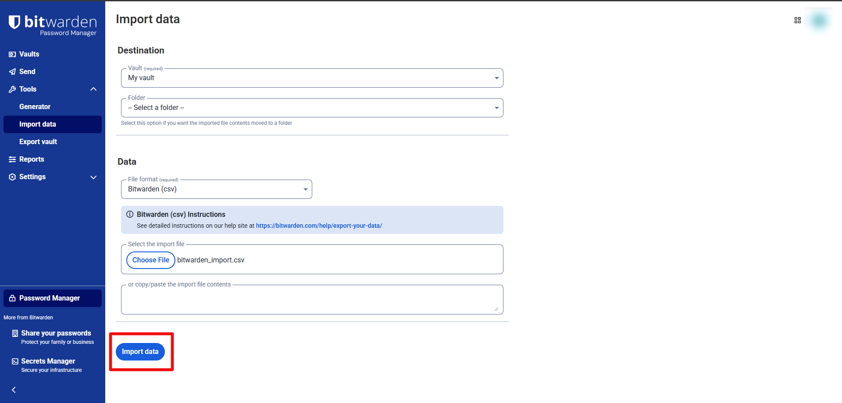Expand the Settings section chevron
Image resolution: width=842 pixels, height=403 pixels.
93,177
